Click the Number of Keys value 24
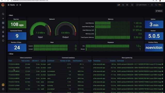The width and height of the screenshot is (165, 93). point(17,48)
